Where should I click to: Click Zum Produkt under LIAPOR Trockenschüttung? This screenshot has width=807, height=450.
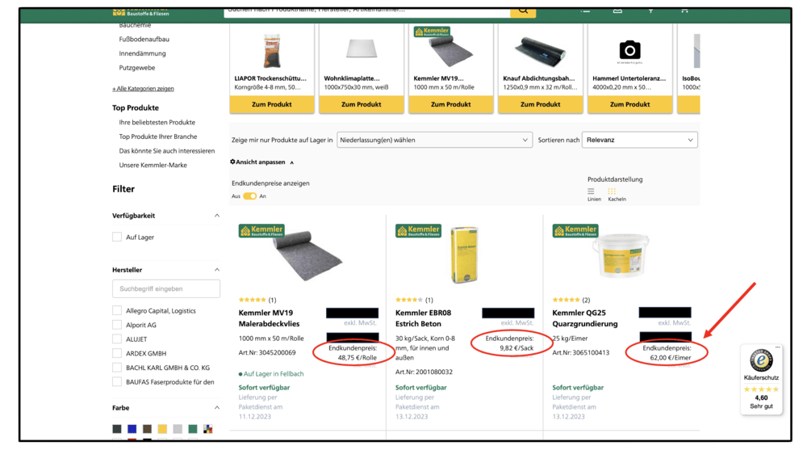[x=272, y=104]
